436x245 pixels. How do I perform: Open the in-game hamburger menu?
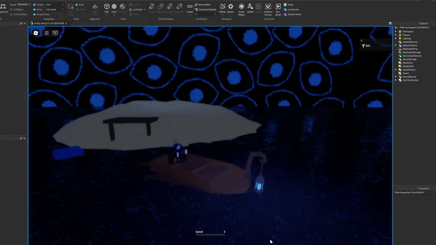(x=47, y=33)
